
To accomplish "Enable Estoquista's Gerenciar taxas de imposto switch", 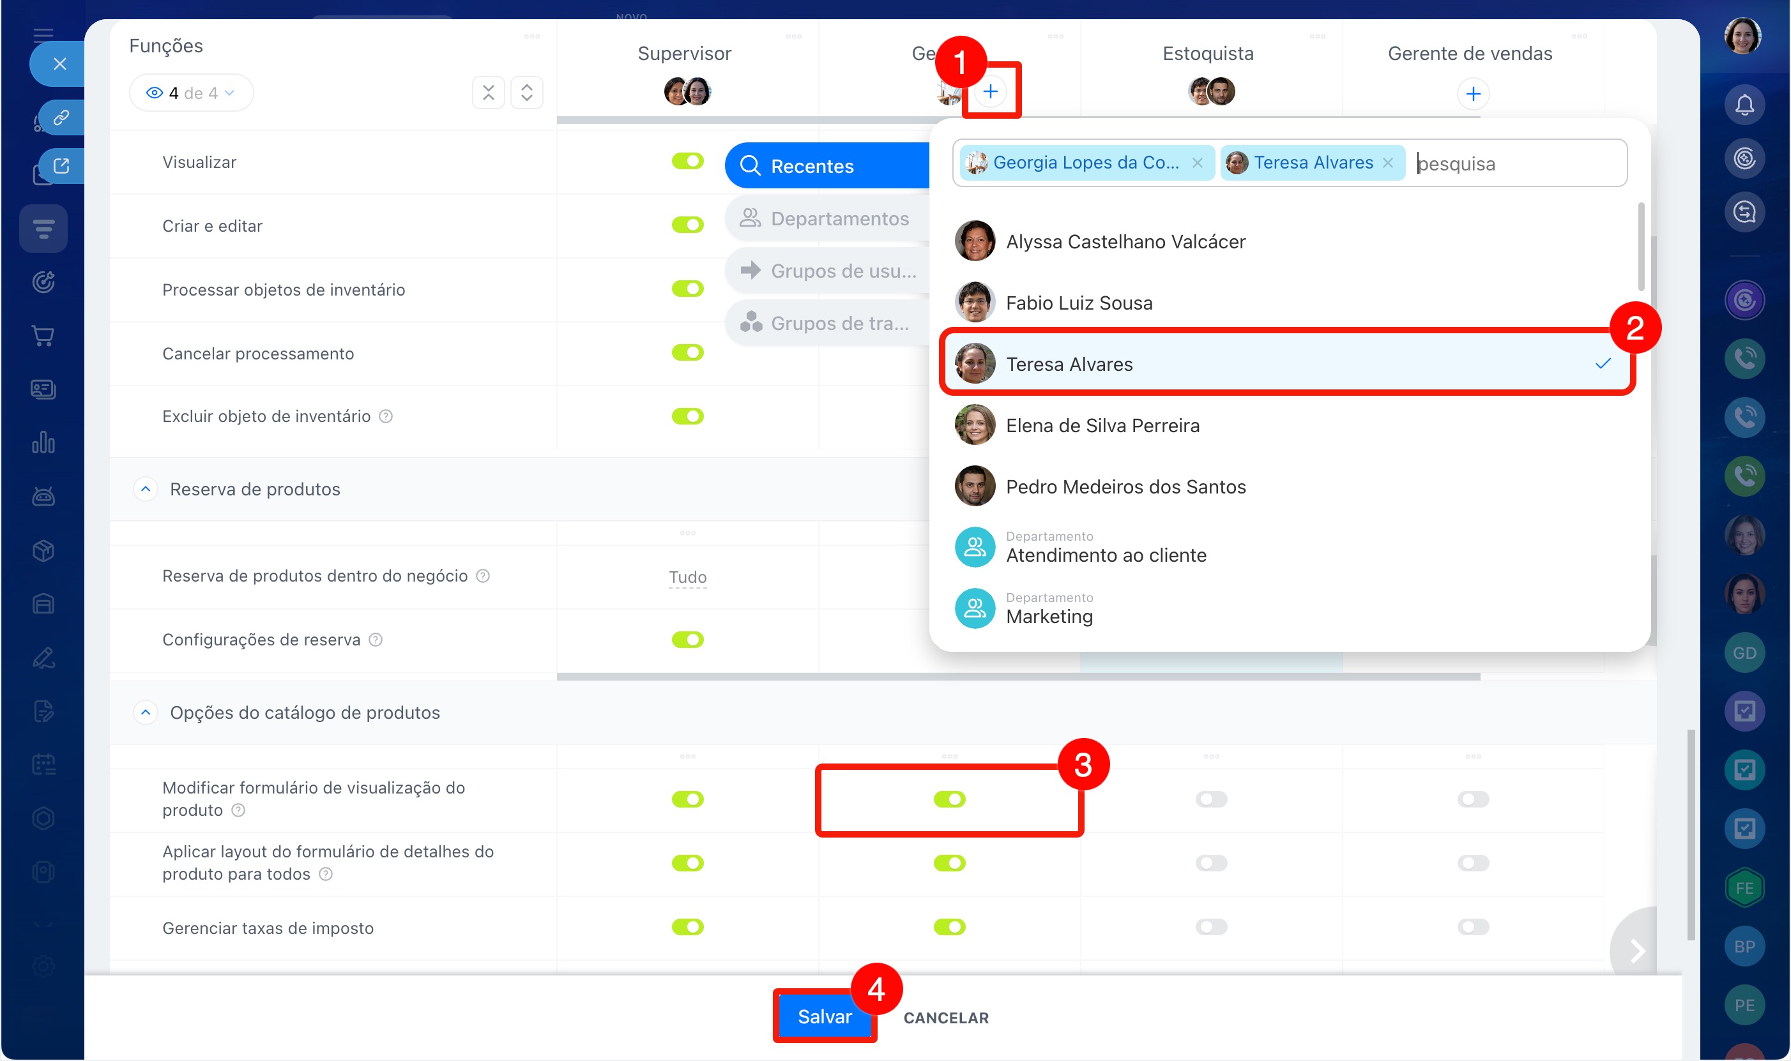I will point(1211,928).
